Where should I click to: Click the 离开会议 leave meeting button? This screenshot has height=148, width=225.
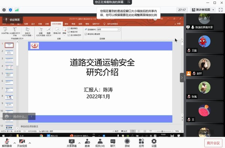(213, 143)
